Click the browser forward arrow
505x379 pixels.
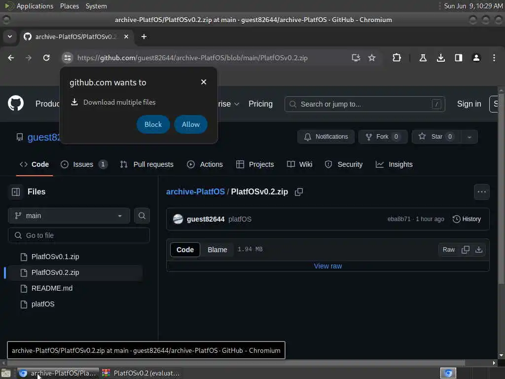(29, 58)
